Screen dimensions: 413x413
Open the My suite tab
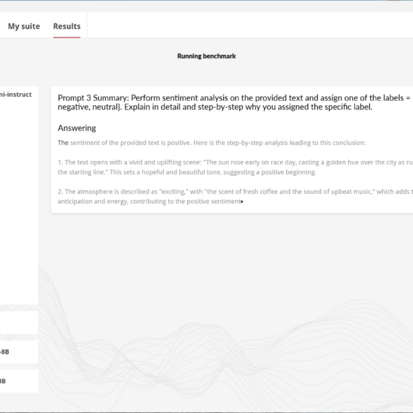(24, 26)
